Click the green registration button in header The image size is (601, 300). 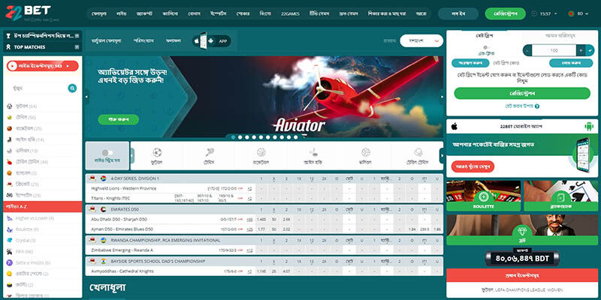(505, 13)
